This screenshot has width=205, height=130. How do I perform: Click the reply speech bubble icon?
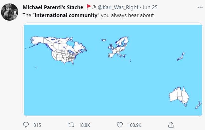26,125
